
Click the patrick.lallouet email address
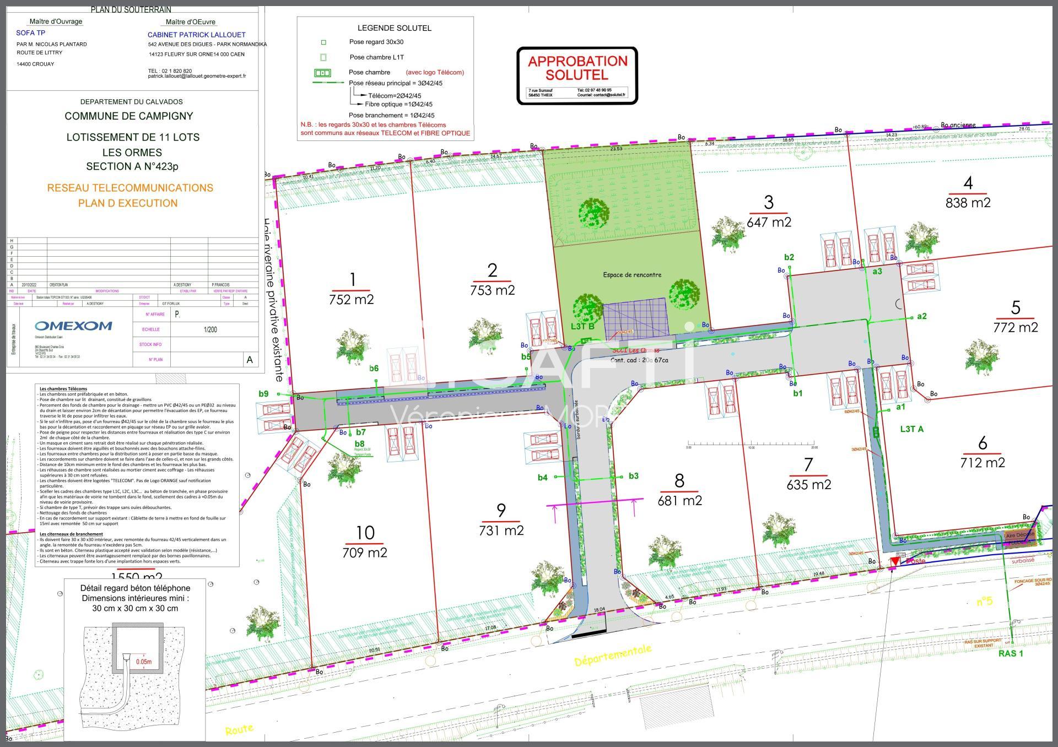click(197, 77)
